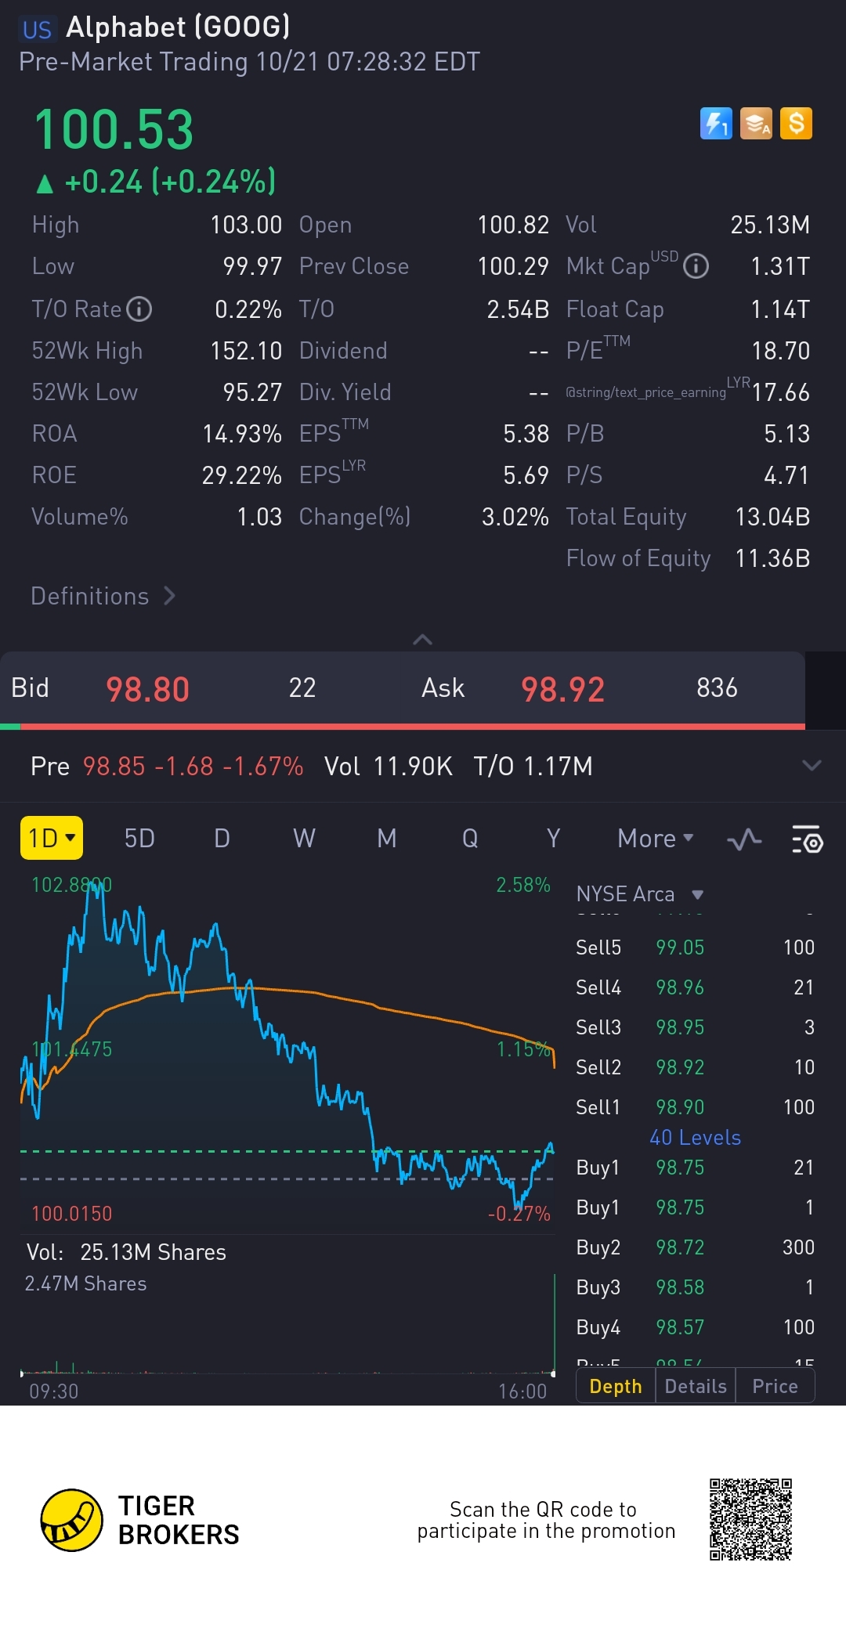Select the Details tab

pyautogui.click(x=696, y=1387)
